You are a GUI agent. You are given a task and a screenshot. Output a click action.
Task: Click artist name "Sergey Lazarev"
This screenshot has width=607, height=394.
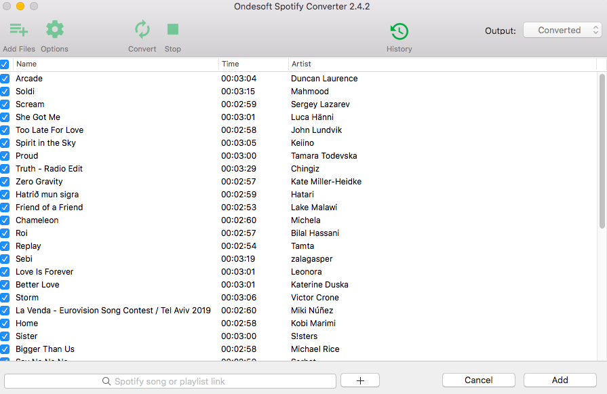pyautogui.click(x=320, y=104)
